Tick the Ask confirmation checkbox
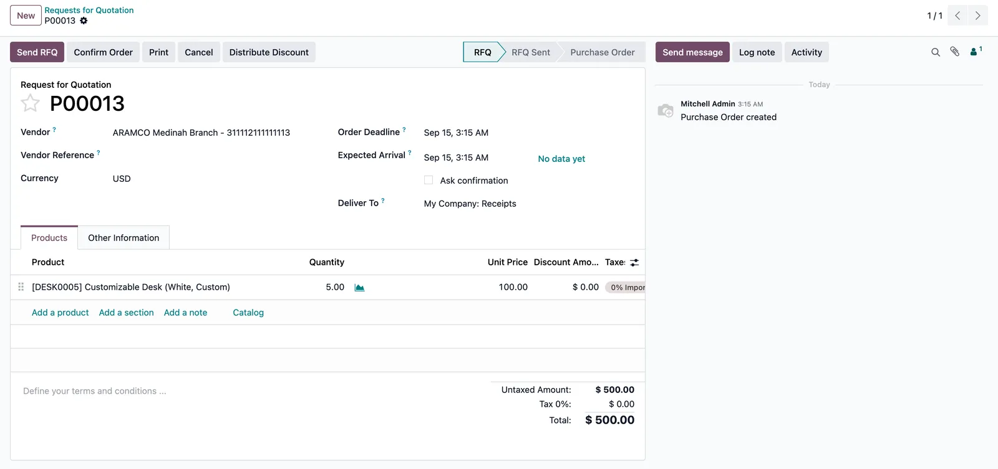The height and width of the screenshot is (469, 998). [x=429, y=180]
